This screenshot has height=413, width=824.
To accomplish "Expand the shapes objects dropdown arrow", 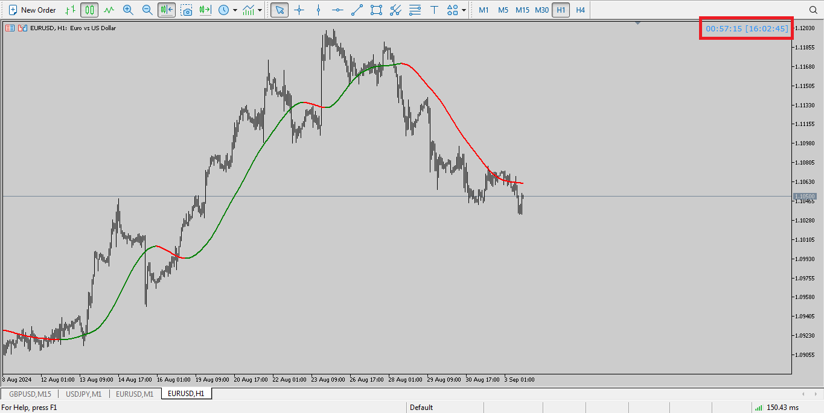I will point(464,10).
